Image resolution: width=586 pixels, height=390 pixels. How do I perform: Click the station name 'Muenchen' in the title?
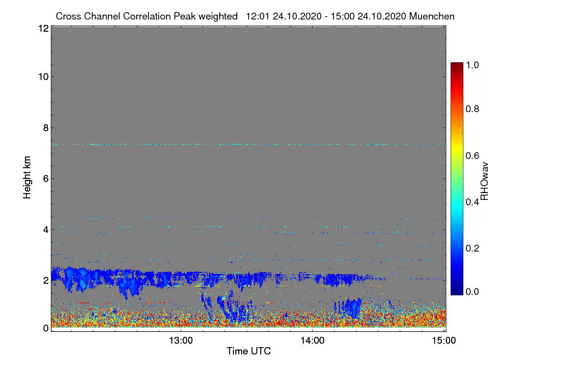(x=432, y=16)
